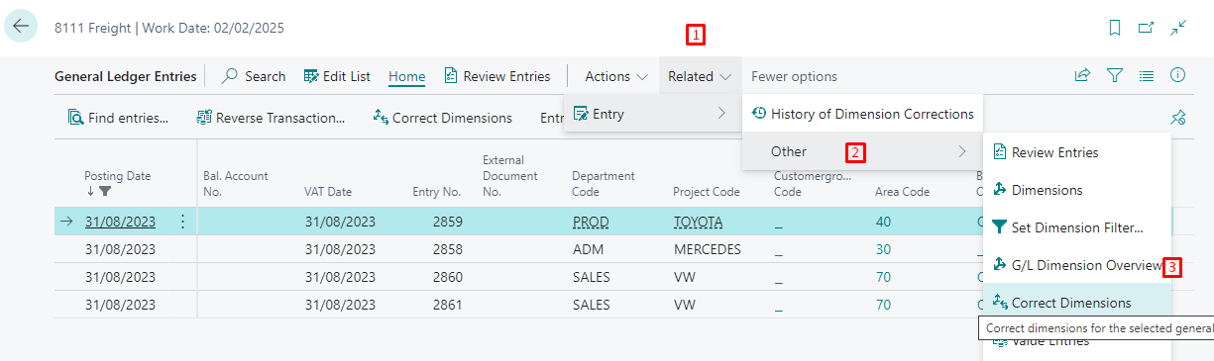Open page in new window icon
This screenshot has width=1214, height=361.
click(x=1146, y=28)
